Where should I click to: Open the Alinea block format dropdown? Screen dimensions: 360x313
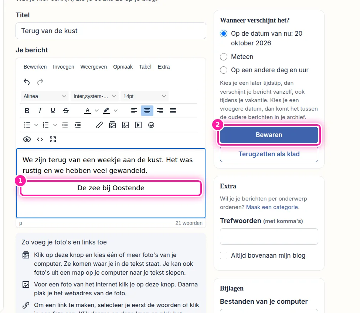click(x=45, y=96)
